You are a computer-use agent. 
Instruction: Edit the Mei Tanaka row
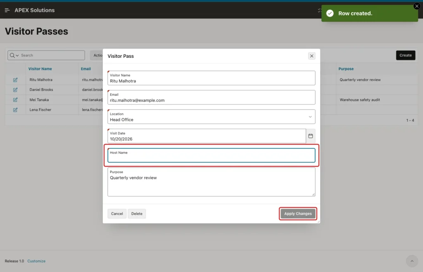(x=15, y=100)
